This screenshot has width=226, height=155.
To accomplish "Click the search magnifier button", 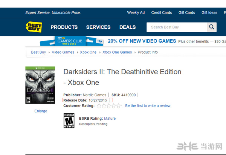I will coord(212,27).
